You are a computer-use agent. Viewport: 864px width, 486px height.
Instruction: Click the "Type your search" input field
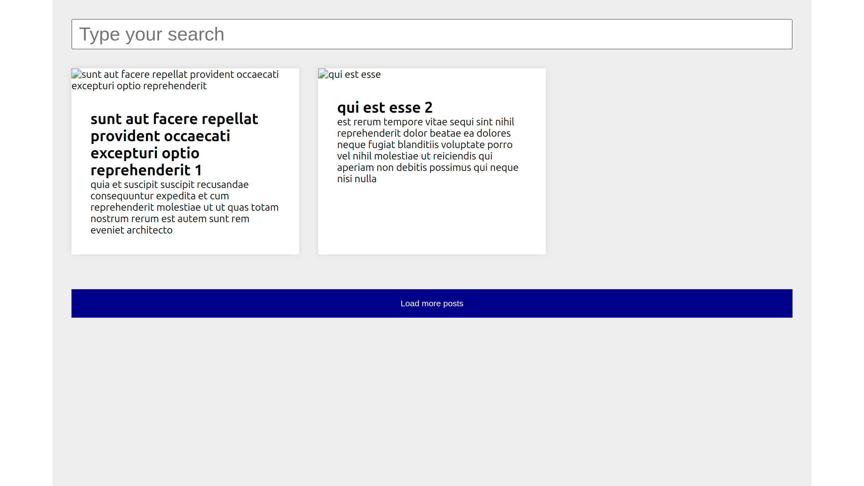pos(432,34)
